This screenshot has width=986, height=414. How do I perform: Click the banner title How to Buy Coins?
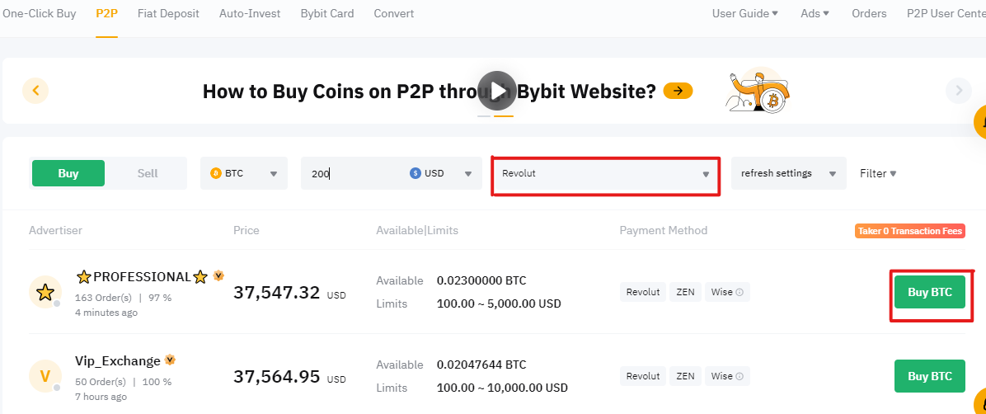[430, 92]
